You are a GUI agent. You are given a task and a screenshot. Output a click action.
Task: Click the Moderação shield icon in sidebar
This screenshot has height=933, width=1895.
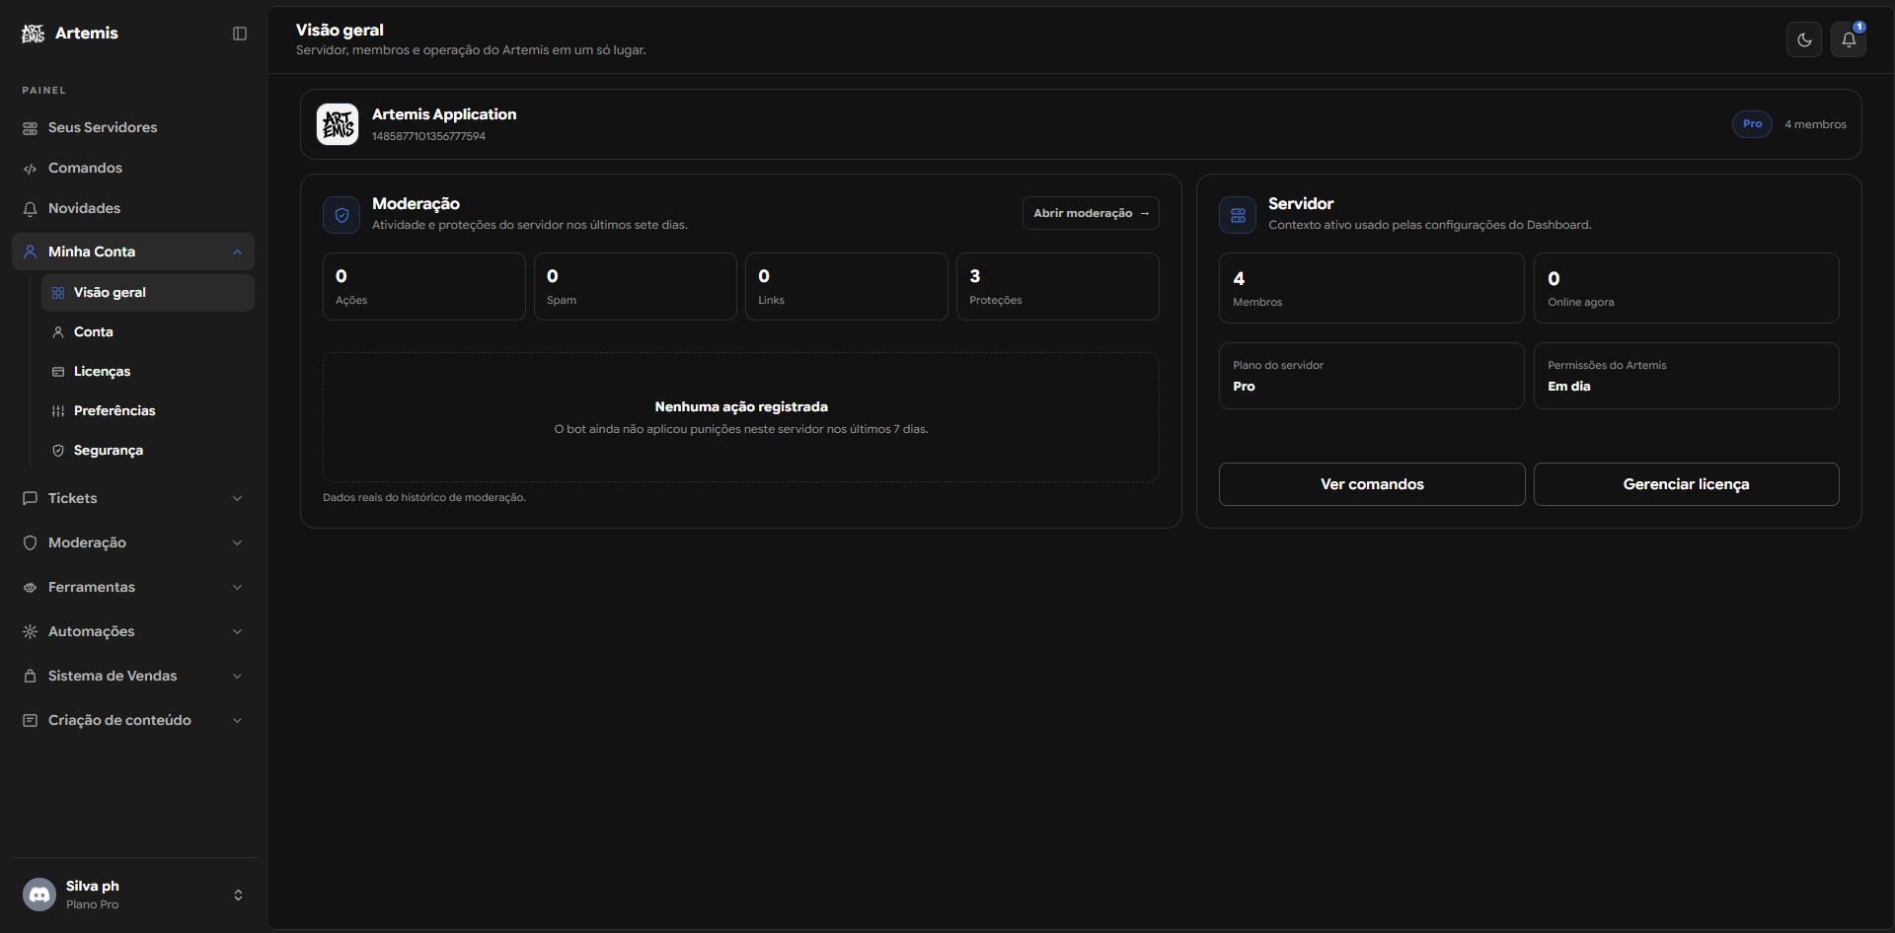click(31, 542)
